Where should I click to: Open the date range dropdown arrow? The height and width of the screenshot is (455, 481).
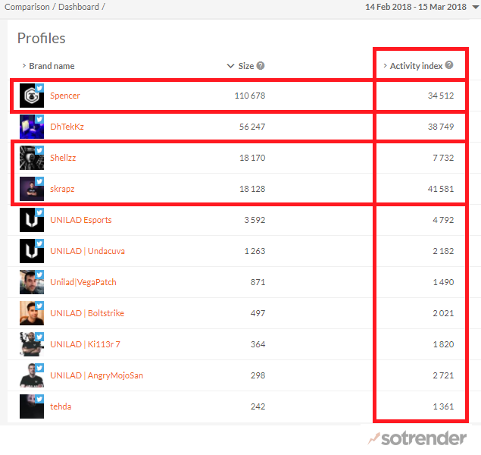point(475,7)
